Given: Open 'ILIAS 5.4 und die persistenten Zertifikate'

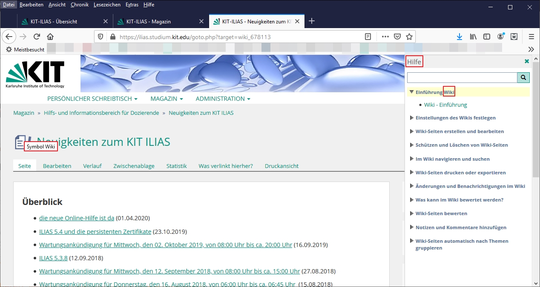Looking at the screenshot, I should coord(95,232).
